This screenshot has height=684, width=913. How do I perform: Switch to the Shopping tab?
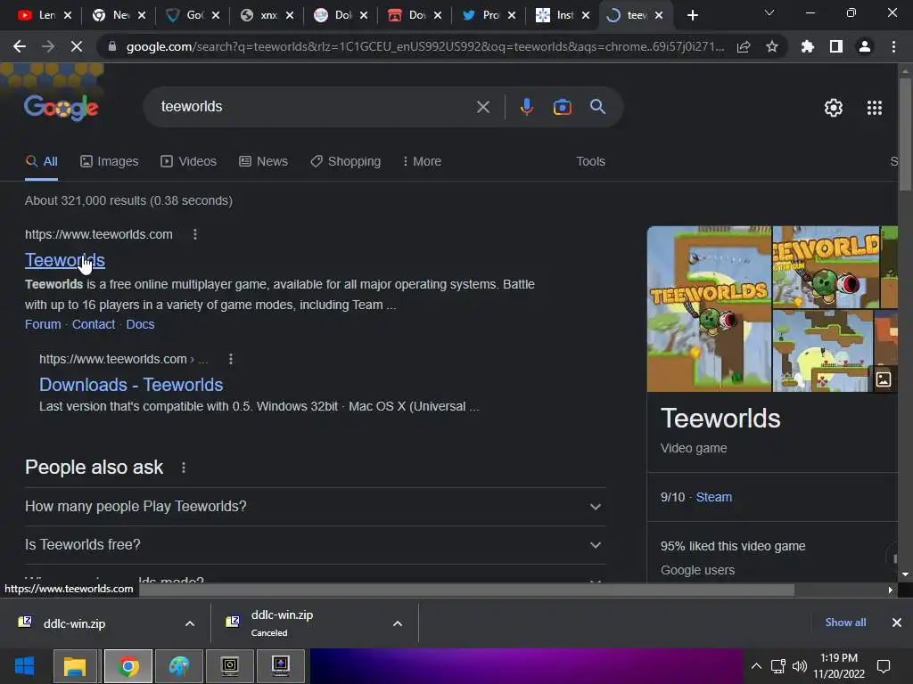[x=345, y=162]
